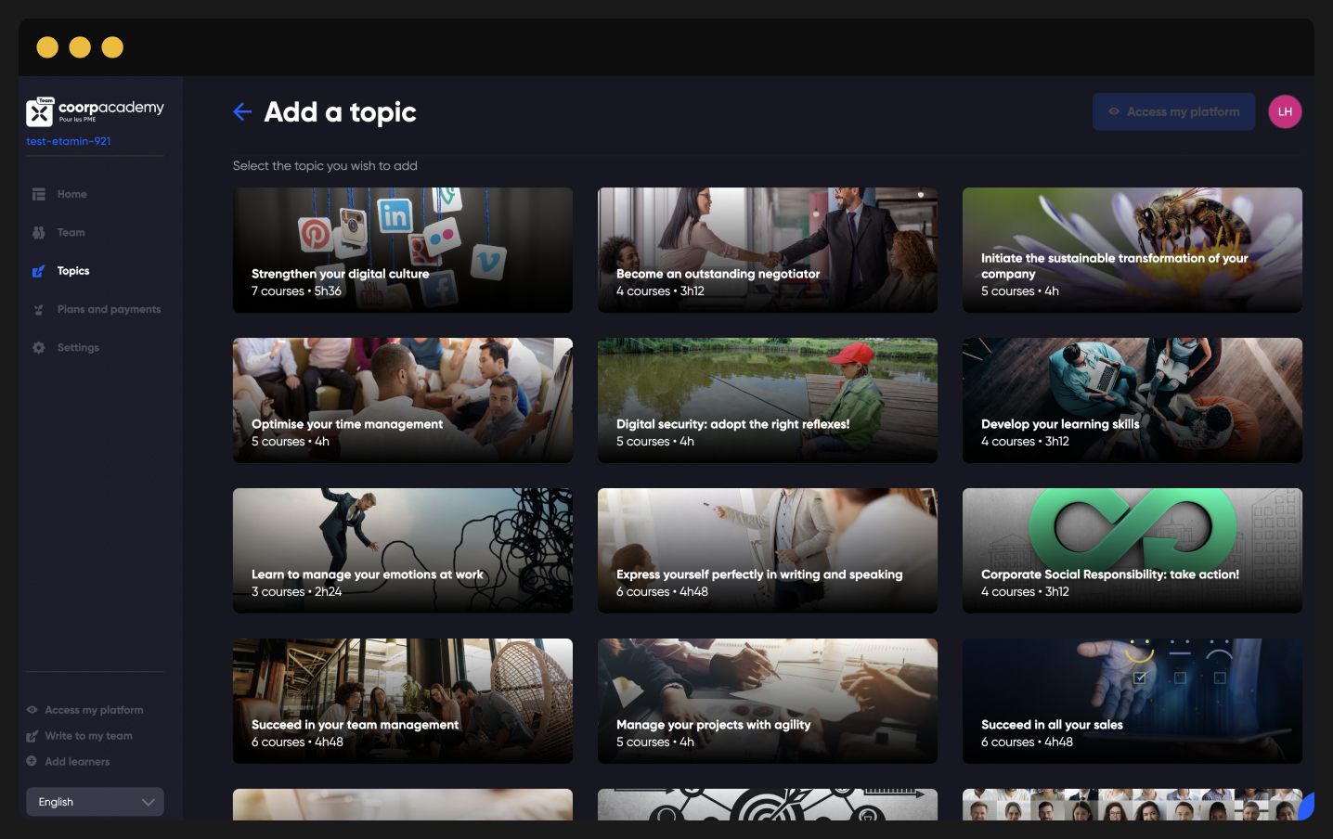Expand the language selector chevron
This screenshot has width=1333, height=839.
(148, 802)
